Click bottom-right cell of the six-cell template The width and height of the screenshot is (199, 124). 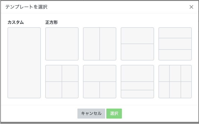pyautogui.click(x=186, y=90)
